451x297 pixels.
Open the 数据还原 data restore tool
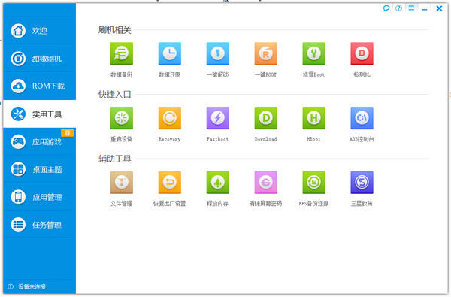[169, 53]
